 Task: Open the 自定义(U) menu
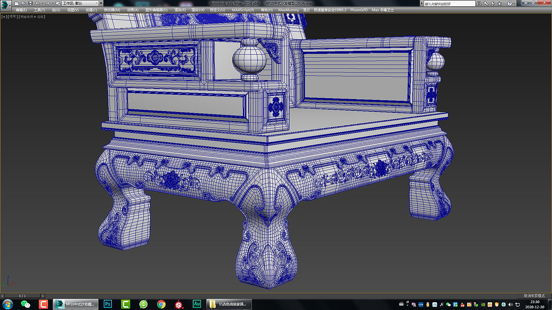point(217,10)
